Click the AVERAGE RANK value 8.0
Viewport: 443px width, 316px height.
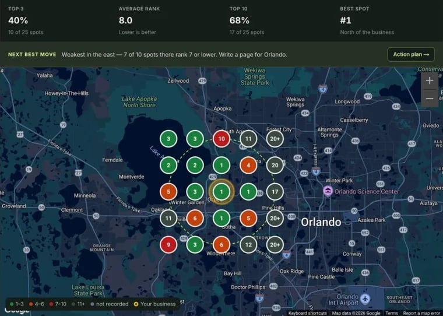coord(125,20)
